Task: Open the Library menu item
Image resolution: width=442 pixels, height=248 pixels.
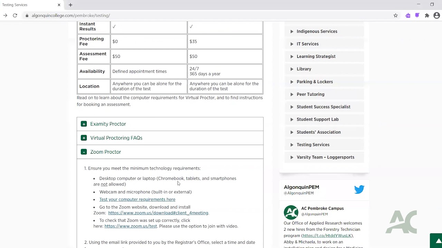Action: pos(304,69)
